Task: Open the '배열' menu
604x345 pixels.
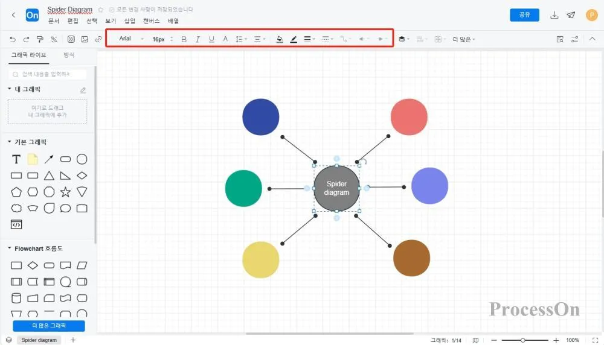Action: pyautogui.click(x=173, y=21)
